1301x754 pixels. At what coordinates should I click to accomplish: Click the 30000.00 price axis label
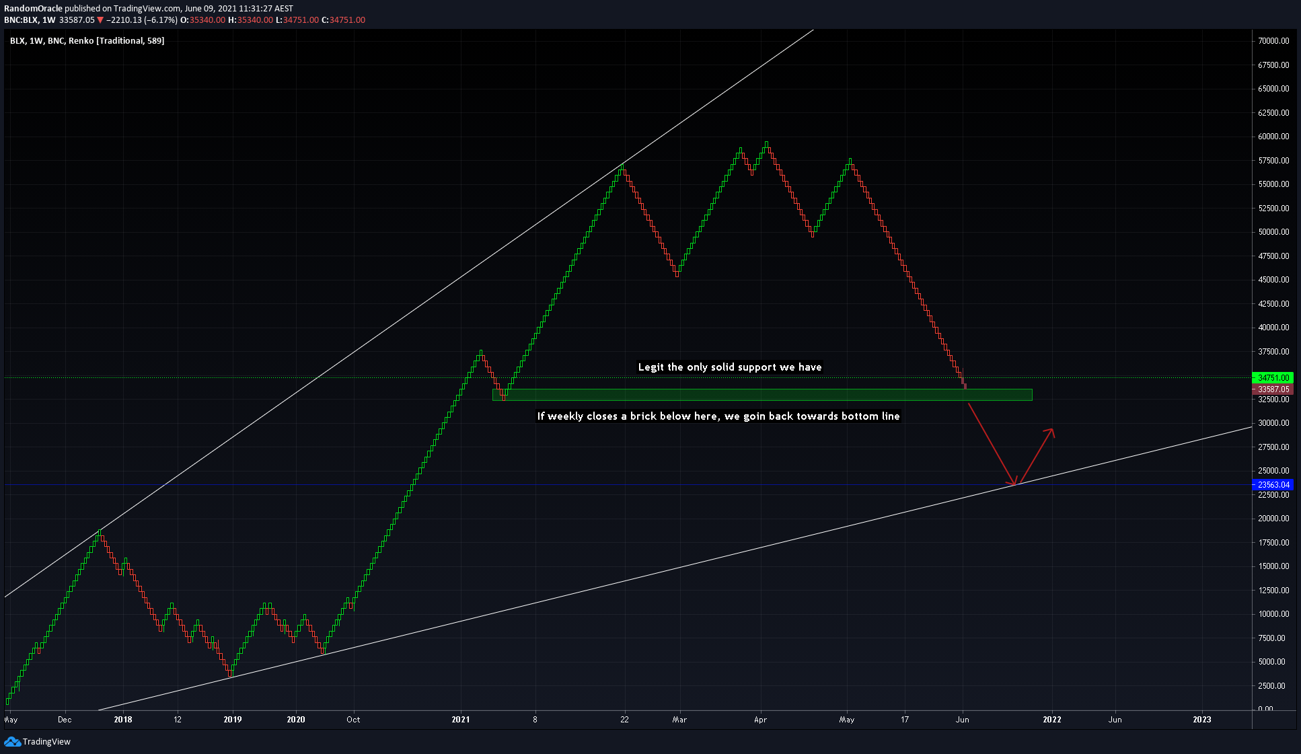pyautogui.click(x=1273, y=423)
